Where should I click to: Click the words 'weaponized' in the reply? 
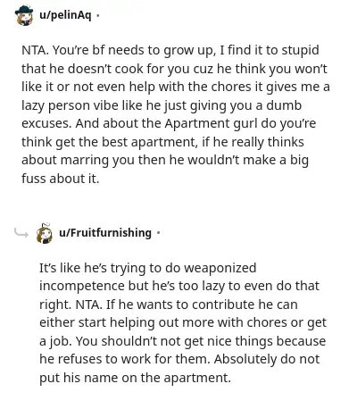[220, 268]
